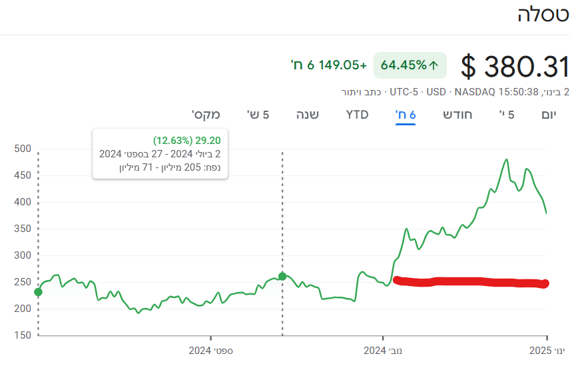Click the "ספט׳ 2024" x-axis label
The height and width of the screenshot is (368, 576).
click(x=210, y=351)
